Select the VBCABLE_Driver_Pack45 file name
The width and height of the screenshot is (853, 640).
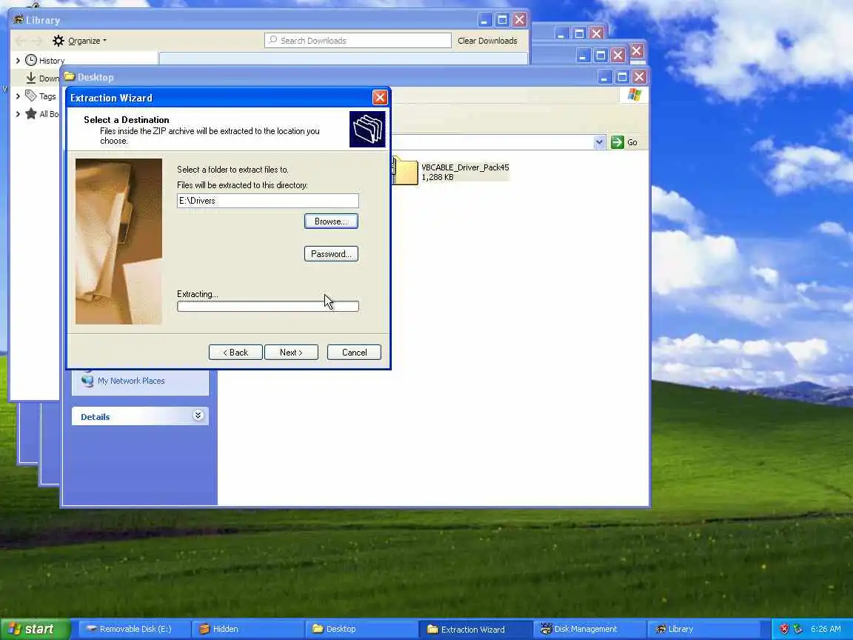465,167
